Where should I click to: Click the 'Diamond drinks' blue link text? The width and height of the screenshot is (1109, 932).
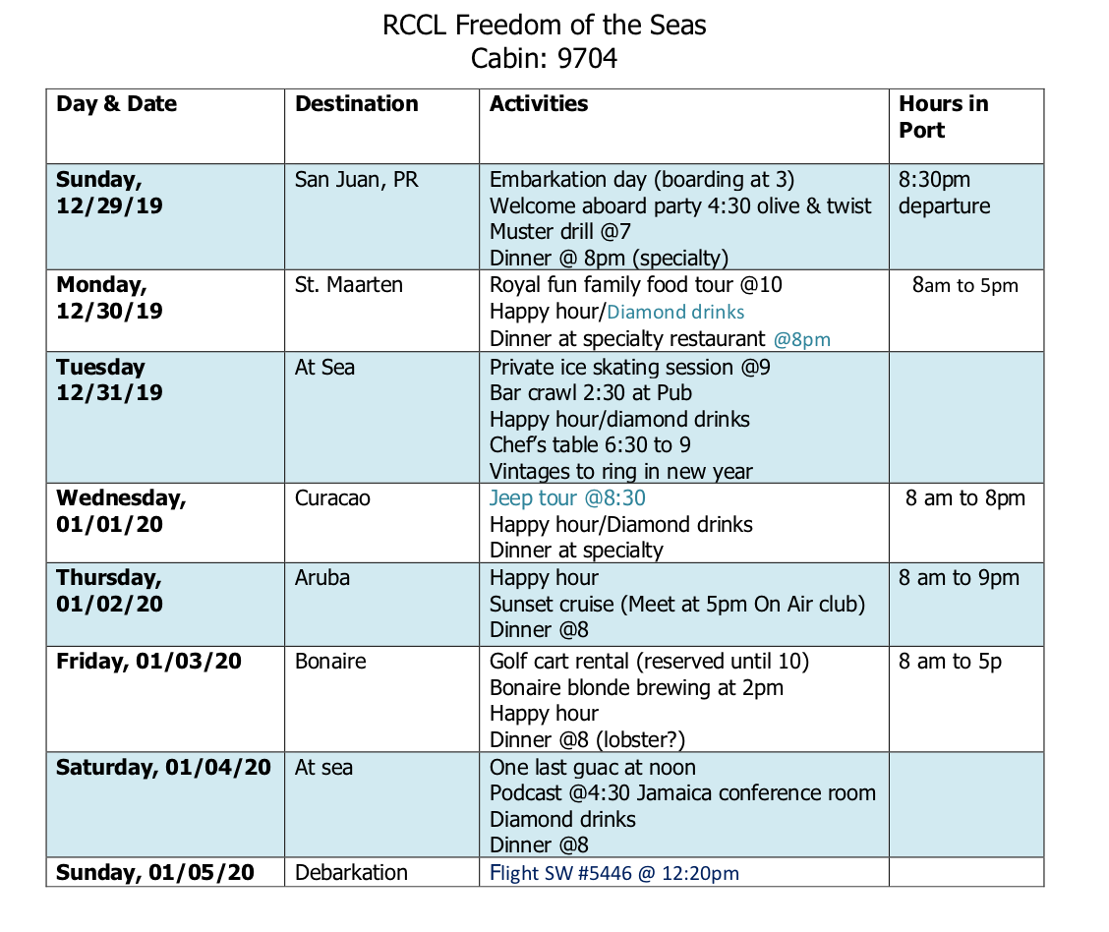(x=675, y=312)
